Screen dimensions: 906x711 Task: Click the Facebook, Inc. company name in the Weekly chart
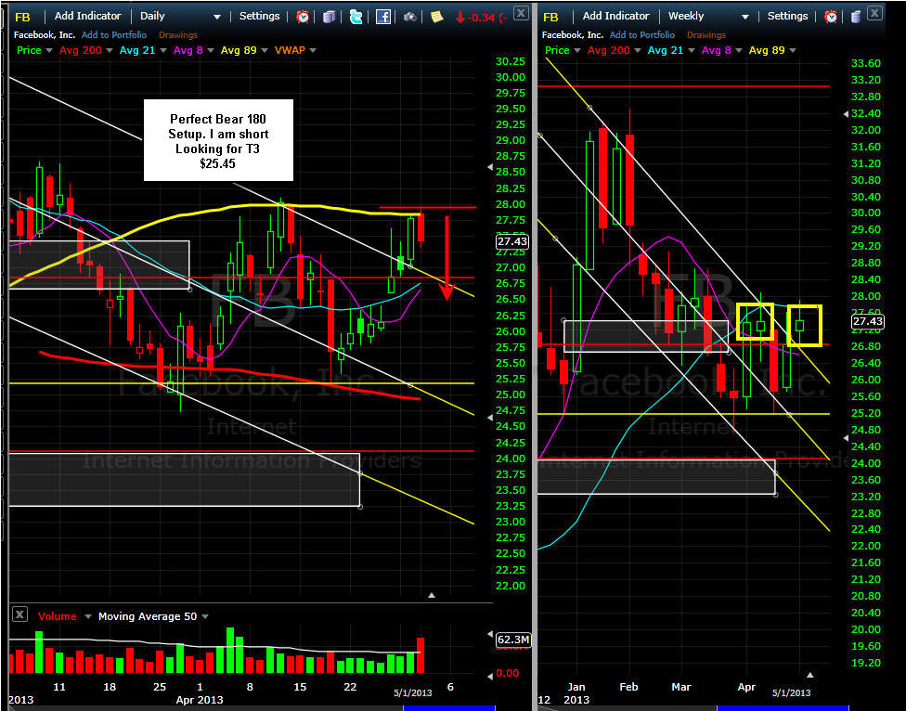pos(573,34)
